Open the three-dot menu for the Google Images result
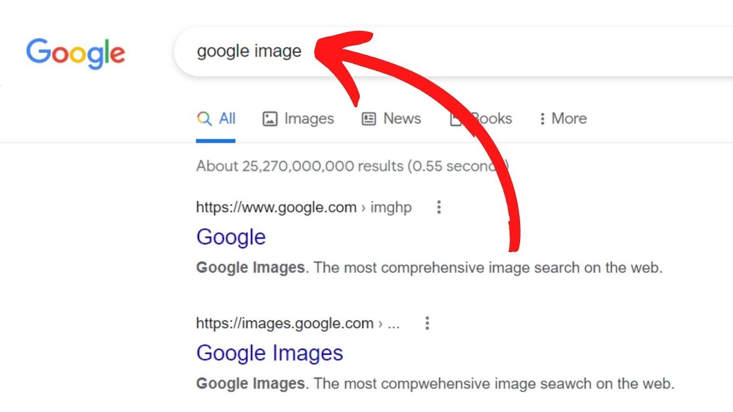The width and height of the screenshot is (733, 412). click(427, 323)
